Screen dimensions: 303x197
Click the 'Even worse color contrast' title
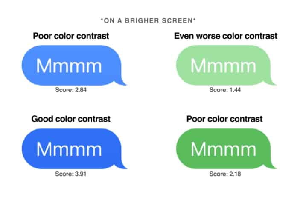pos(226,36)
